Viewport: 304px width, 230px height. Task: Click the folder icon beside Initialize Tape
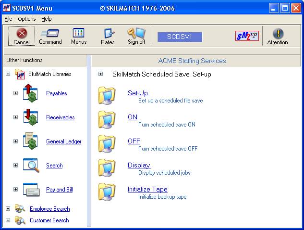click(107, 192)
